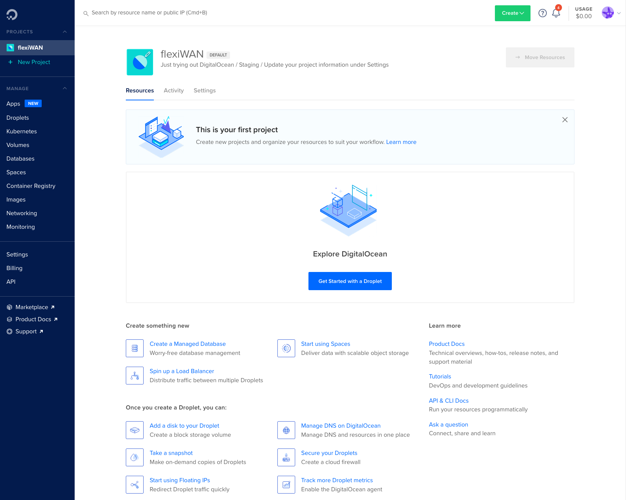The image size is (626, 500).
Task: Open the Tutorials link
Action: click(440, 377)
